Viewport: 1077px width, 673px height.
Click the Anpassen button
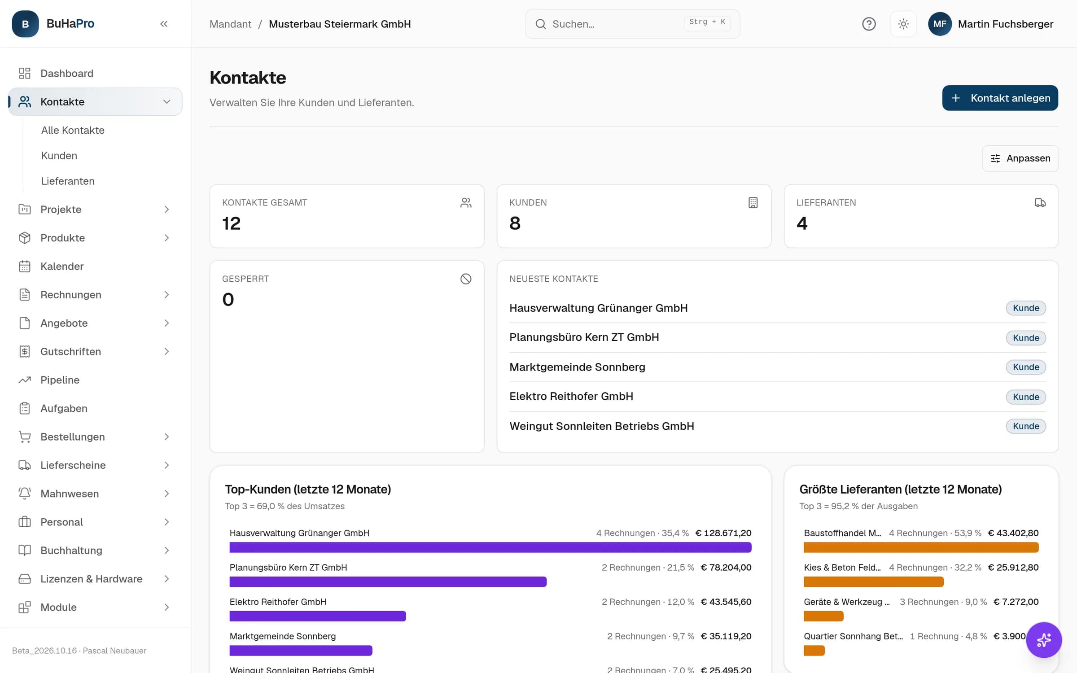click(1020, 158)
